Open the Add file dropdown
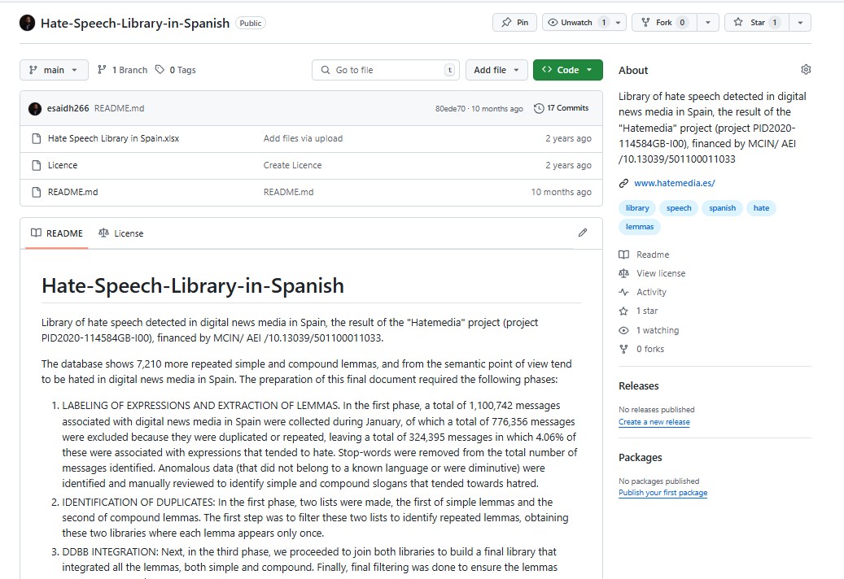The height and width of the screenshot is (579, 844). 496,70
